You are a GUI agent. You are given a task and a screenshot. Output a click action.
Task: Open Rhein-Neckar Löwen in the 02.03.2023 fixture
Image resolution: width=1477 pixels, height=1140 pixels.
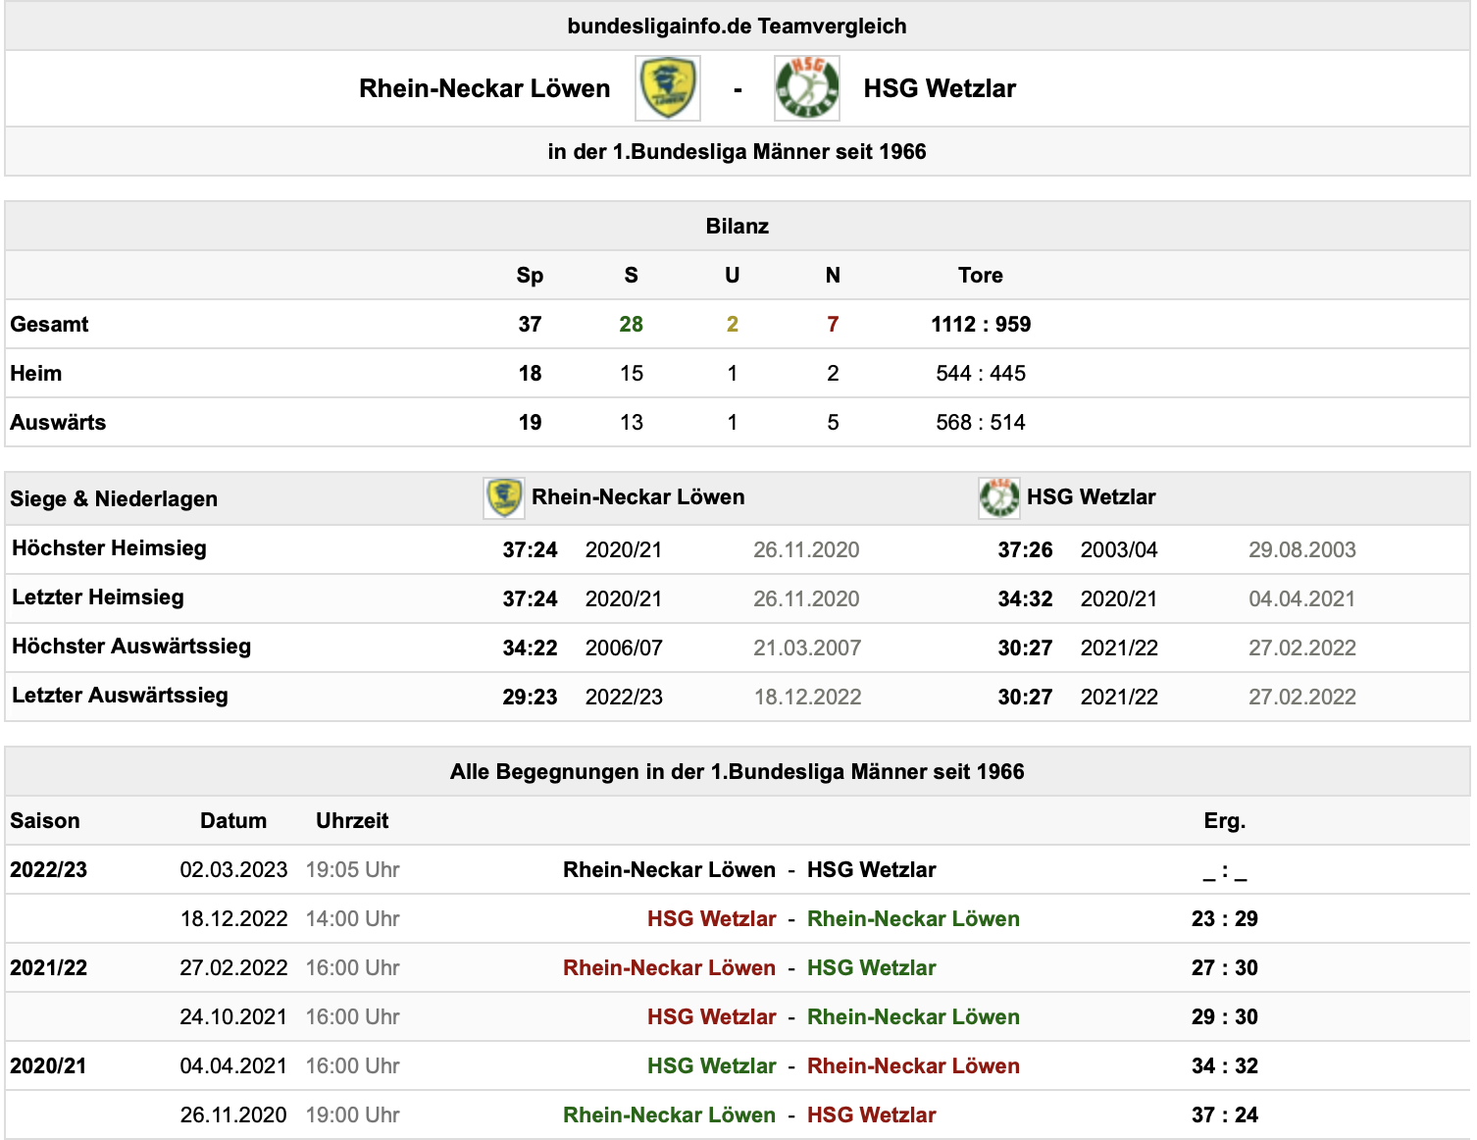pos(669,870)
